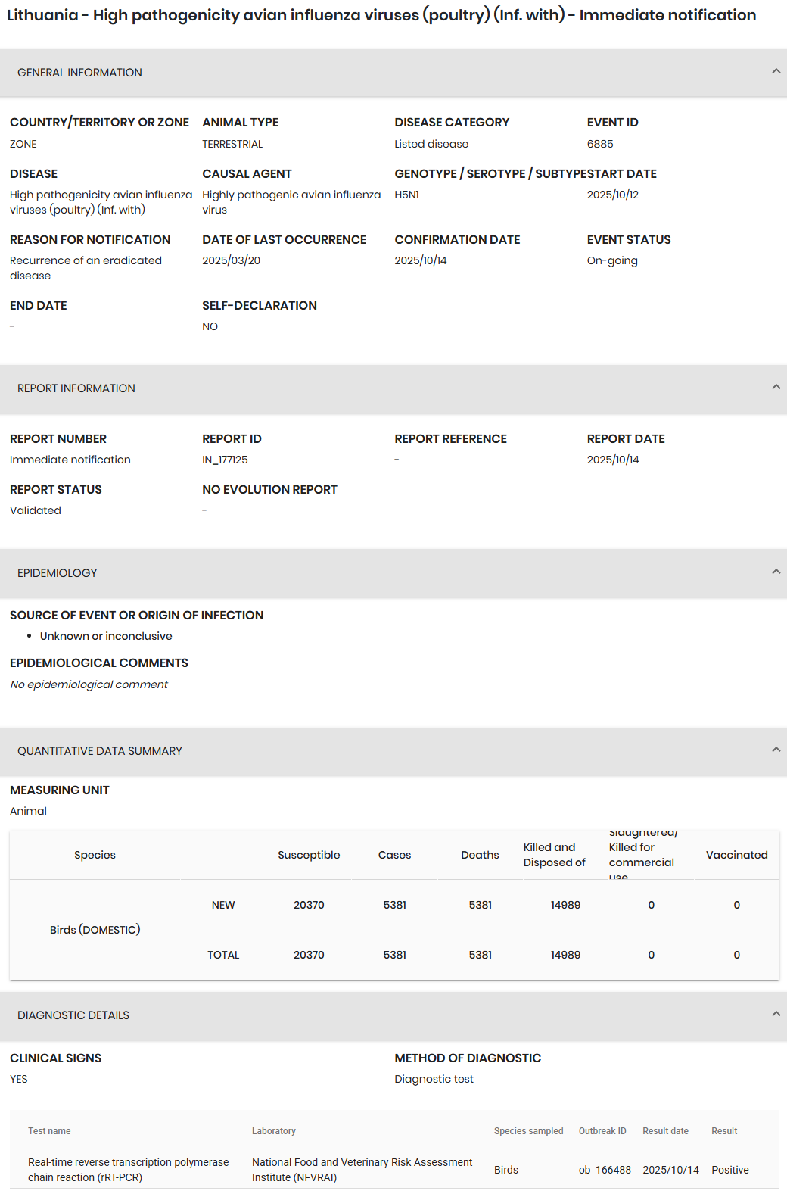The height and width of the screenshot is (1191, 787).
Task: Collapse the Epidemiology section chevron
Action: click(776, 572)
